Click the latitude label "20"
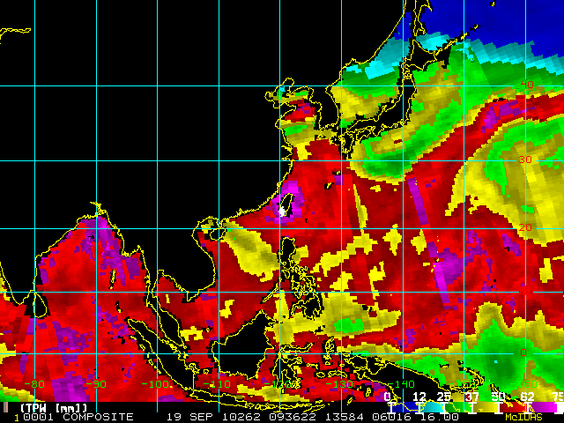 tap(526, 227)
